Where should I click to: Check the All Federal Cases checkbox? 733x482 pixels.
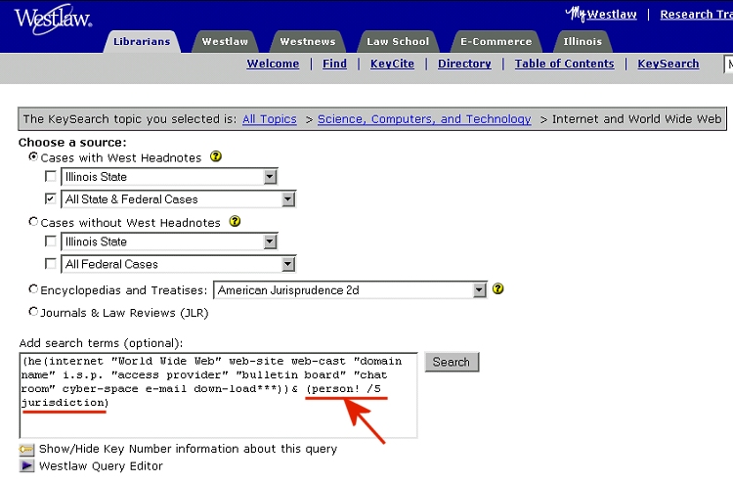point(50,264)
